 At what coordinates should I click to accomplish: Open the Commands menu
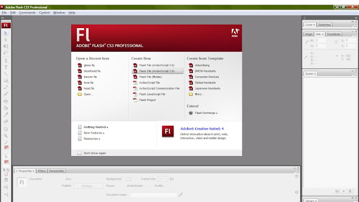pos(27,12)
